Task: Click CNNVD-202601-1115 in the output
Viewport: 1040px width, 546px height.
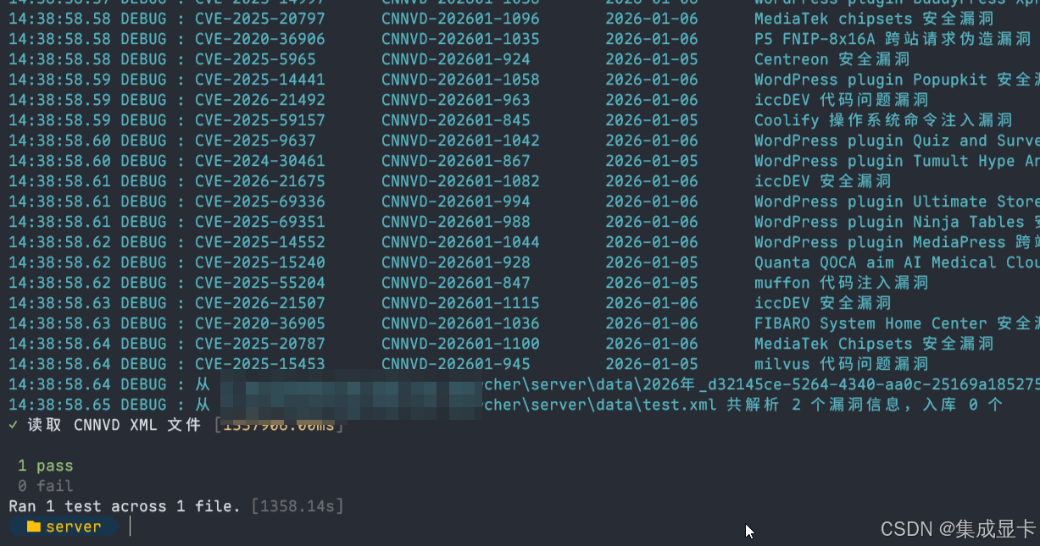Action: click(x=460, y=303)
